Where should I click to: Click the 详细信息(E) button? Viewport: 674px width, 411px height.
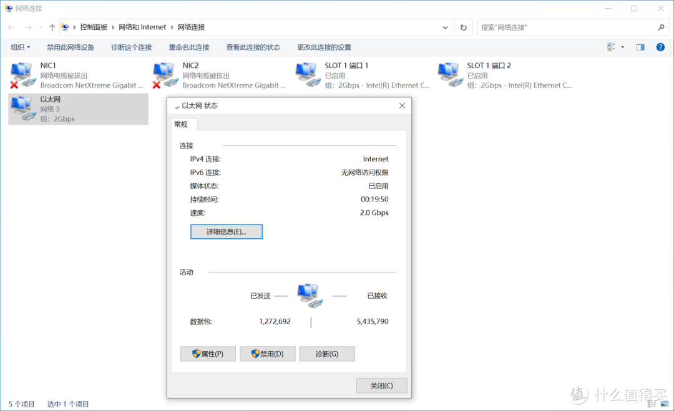coord(226,231)
